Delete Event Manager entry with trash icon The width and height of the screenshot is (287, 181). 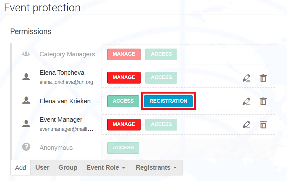point(263,125)
